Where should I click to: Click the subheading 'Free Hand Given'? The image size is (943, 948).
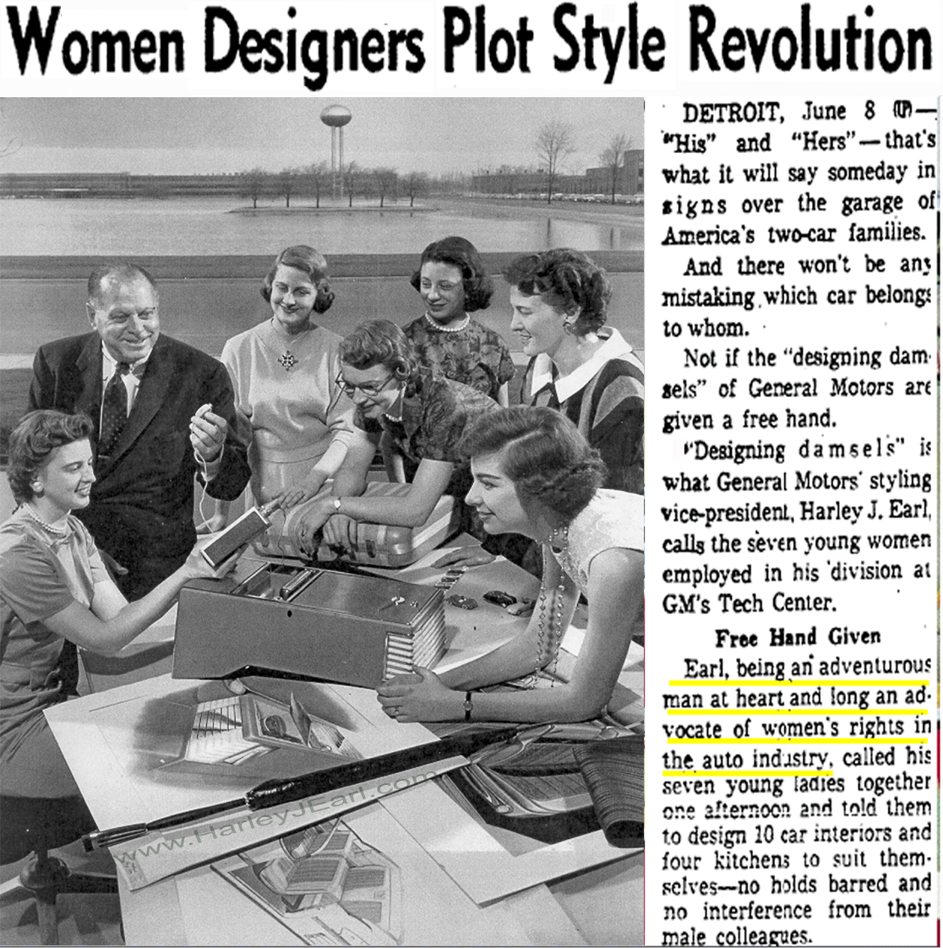[x=798, y=637]
